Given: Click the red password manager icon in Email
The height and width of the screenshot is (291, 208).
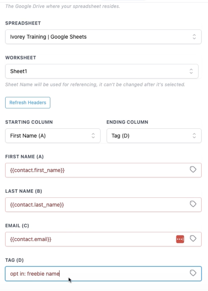Looking at the screenshot, I should pyautogui.click(x=180, y=239).
